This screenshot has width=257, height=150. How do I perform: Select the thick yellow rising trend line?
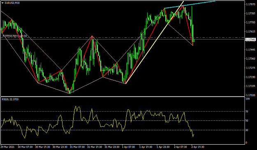155,42
